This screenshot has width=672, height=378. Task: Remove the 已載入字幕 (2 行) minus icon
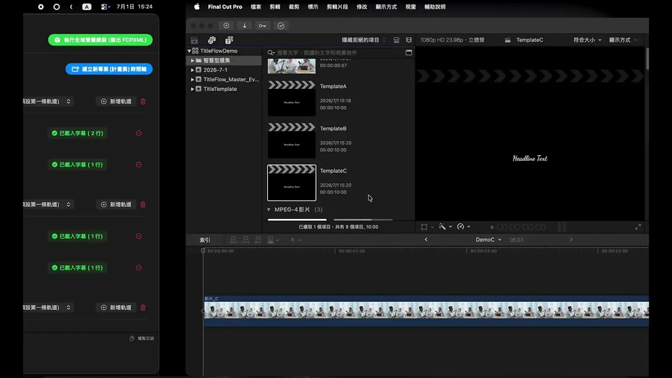point(139,133)
